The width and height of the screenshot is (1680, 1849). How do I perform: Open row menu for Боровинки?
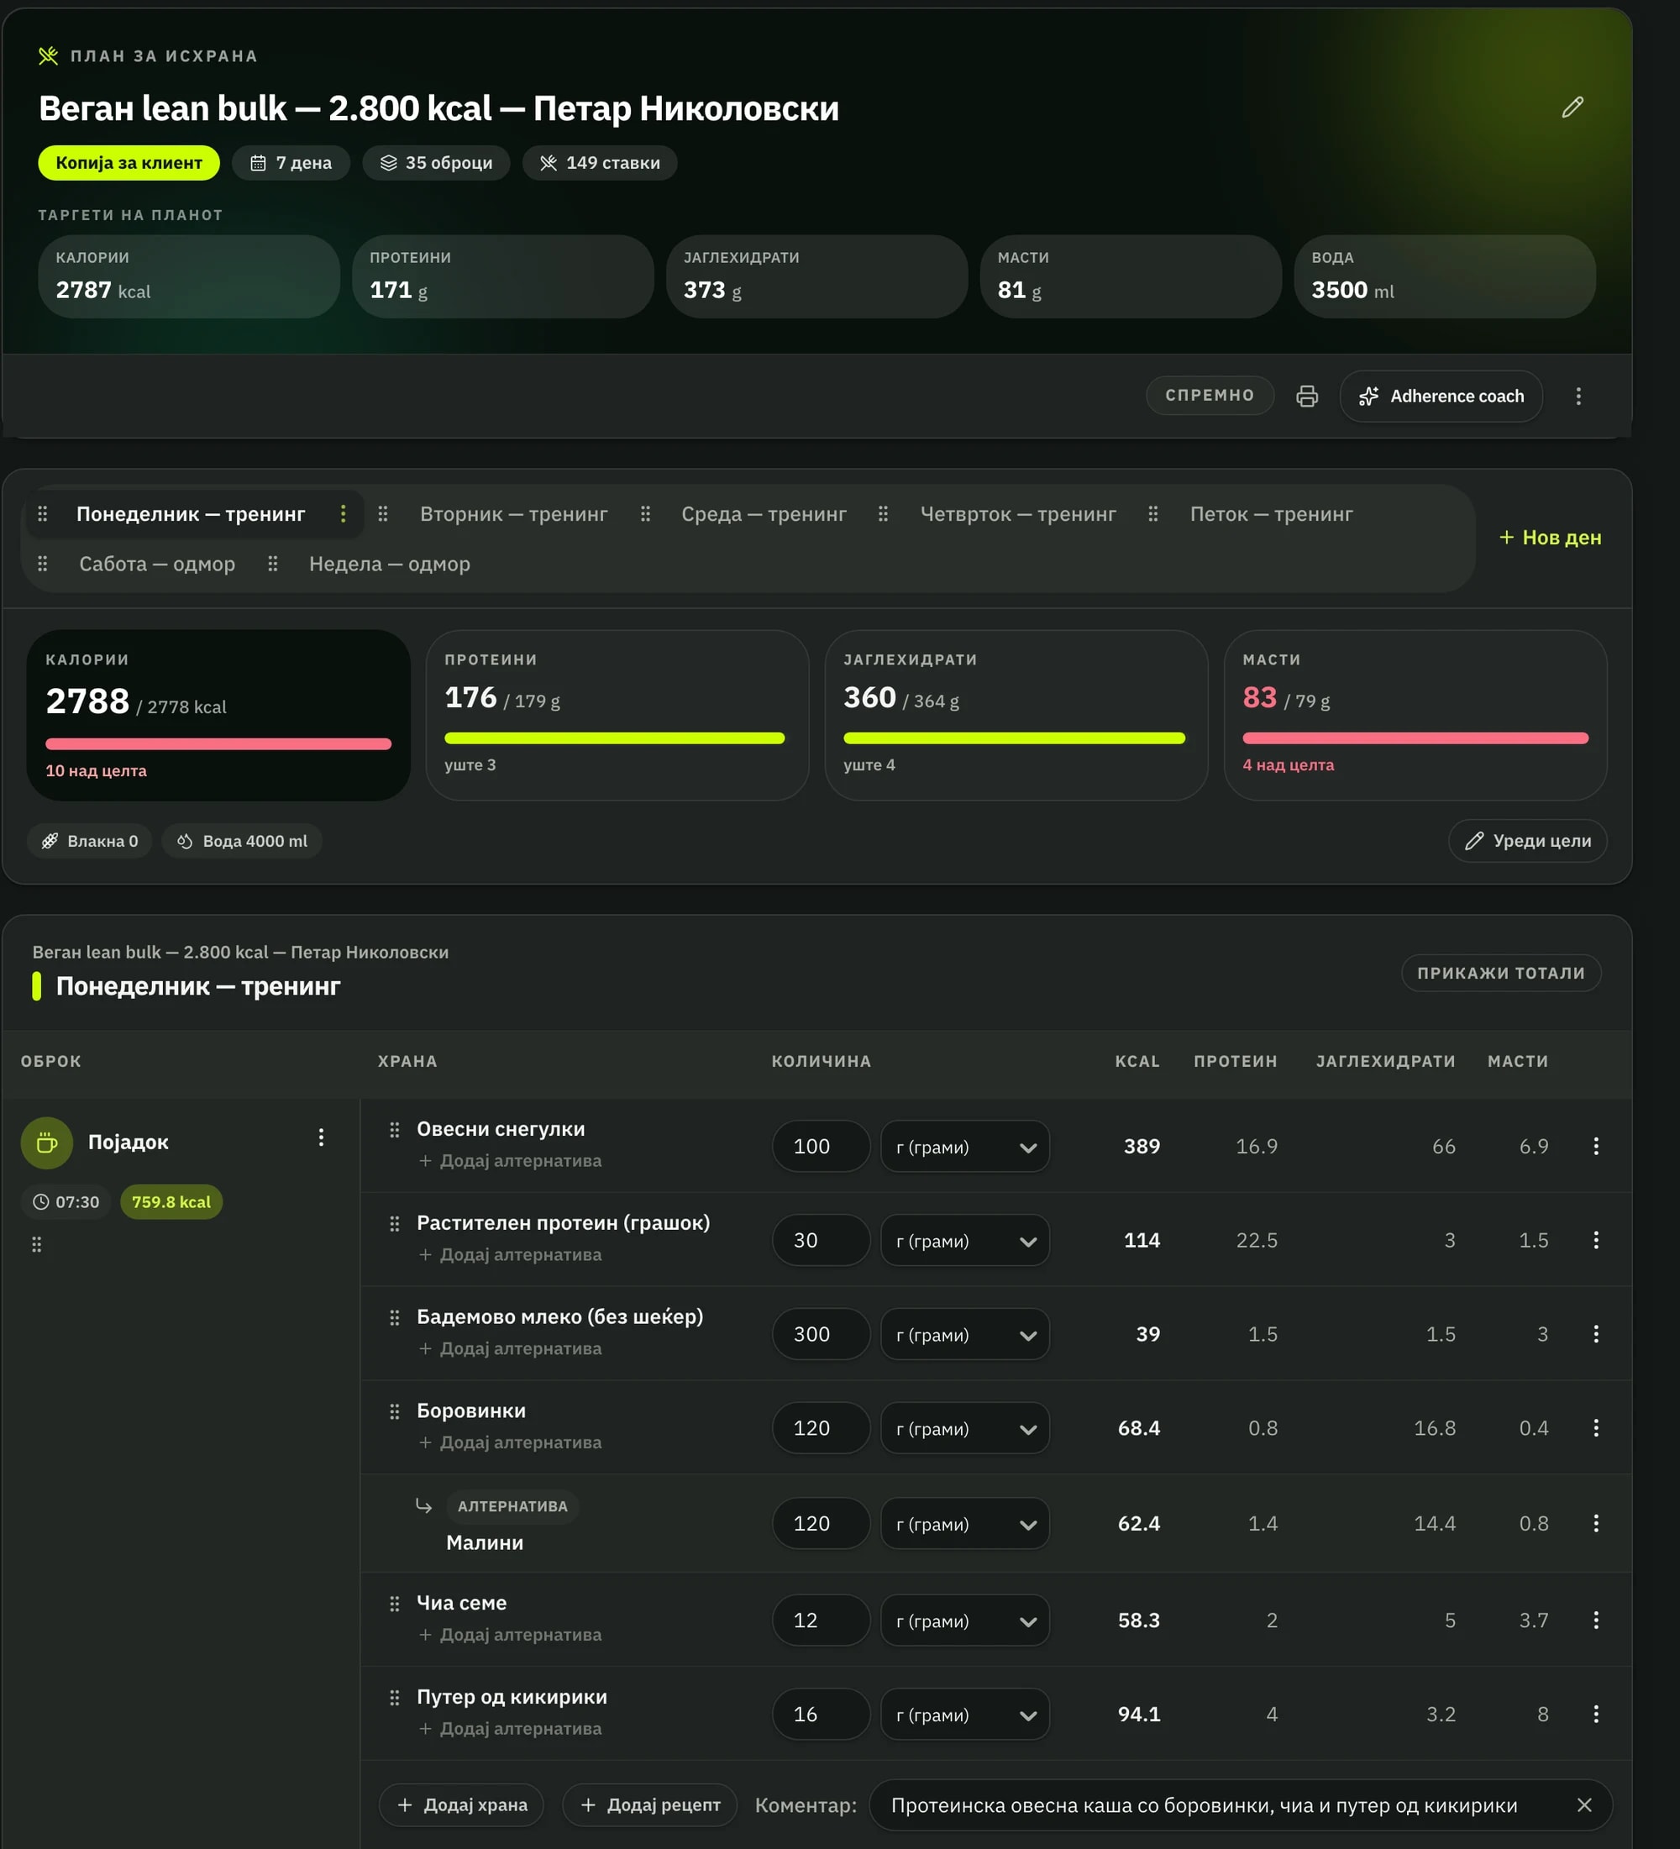1596,1428
